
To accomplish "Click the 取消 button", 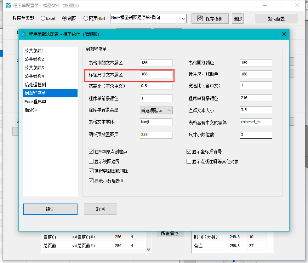I will coord(101,209).
